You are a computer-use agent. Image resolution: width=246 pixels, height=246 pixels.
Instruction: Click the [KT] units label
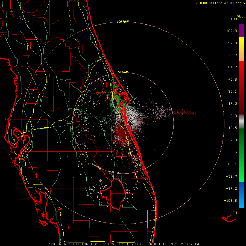tap(233, 19)
